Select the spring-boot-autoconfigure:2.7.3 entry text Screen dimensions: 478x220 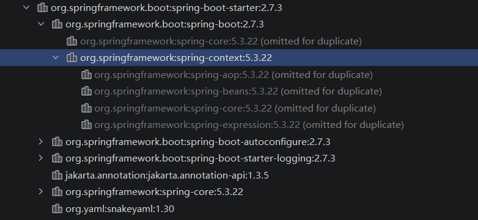tap(198, 142)
